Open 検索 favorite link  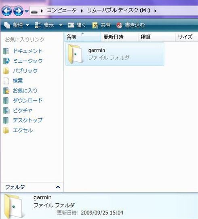tap(18, 80)
